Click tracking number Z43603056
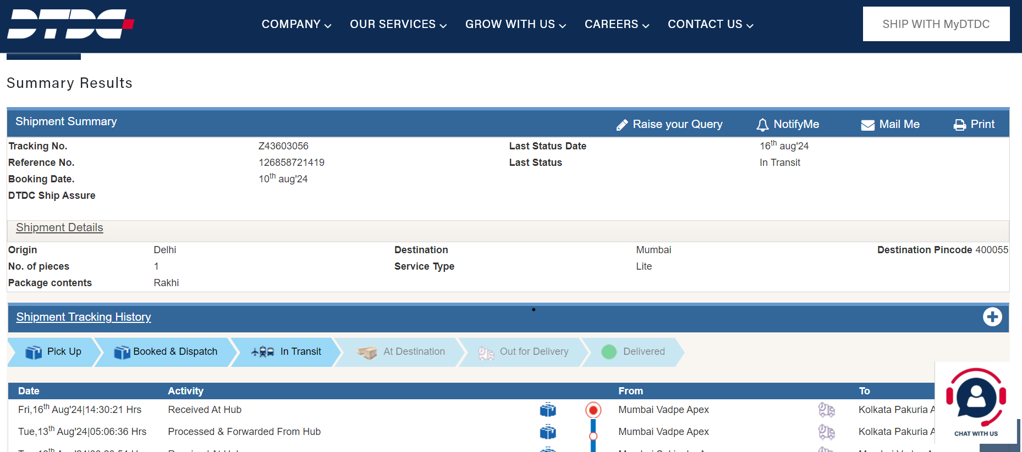The image size is (1022, 452). (283, 146)
